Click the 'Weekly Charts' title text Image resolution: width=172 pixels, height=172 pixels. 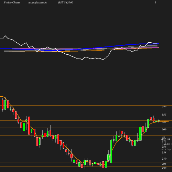pyautogui.click(x=12, y=3)
